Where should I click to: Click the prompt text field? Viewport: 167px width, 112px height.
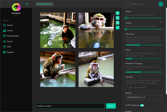pos(70,106)
